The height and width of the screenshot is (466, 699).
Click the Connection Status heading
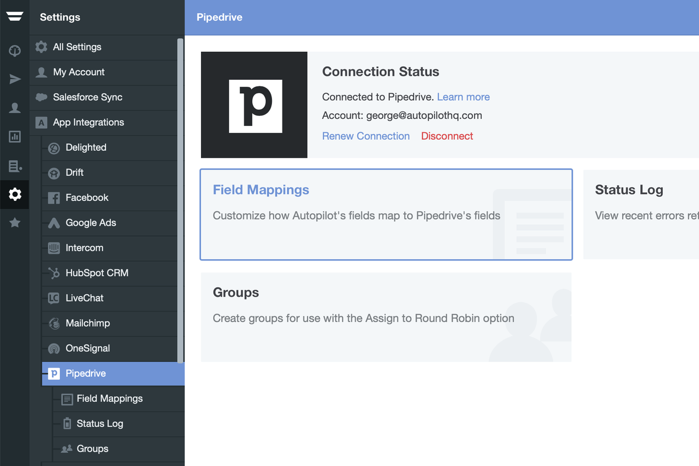[380, 72]
